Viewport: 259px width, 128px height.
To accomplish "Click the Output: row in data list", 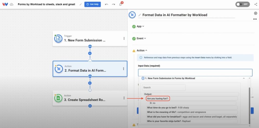I will pos(191,94).
